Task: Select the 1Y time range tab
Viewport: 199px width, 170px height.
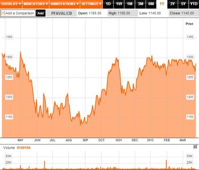Action: [x=162, y=4]
